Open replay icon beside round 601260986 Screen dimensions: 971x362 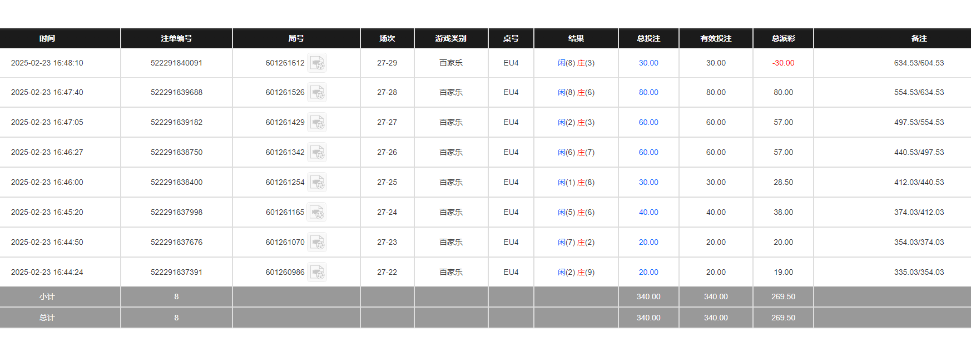click(x=317, y=273)
